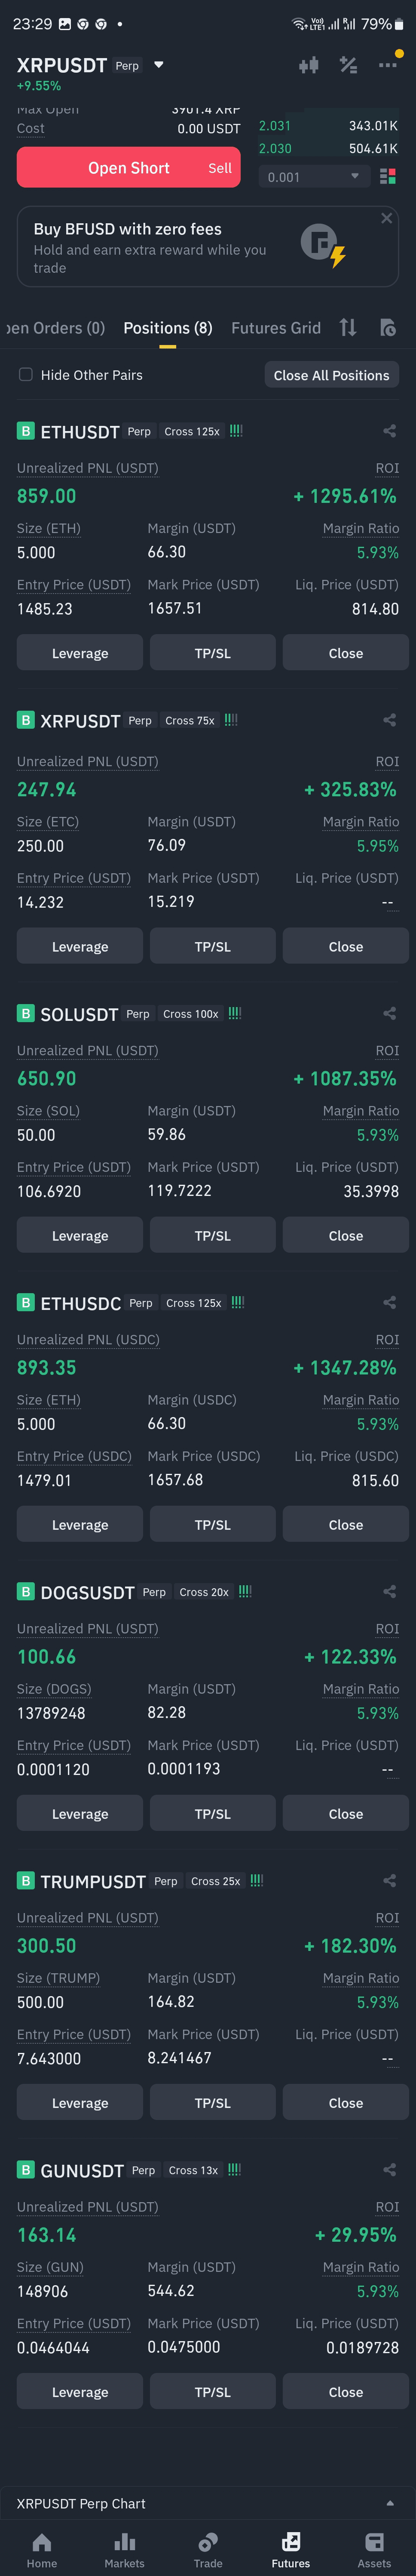
Task: Open the 0.001 order book depth dropdown
Action: click(x=313, y=177)
